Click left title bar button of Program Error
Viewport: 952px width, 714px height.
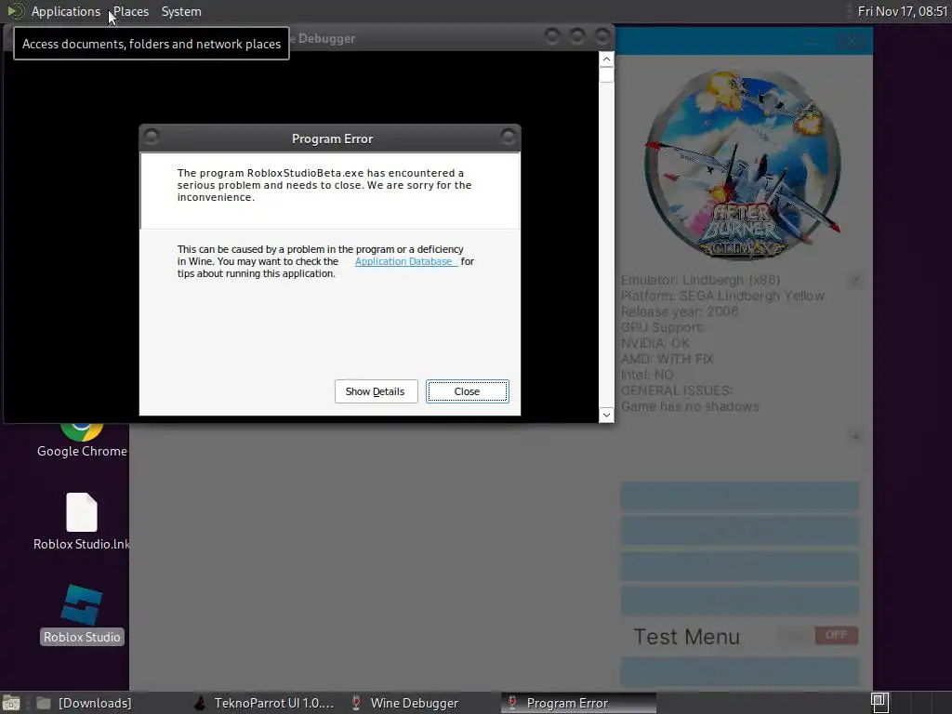point(152,137)
